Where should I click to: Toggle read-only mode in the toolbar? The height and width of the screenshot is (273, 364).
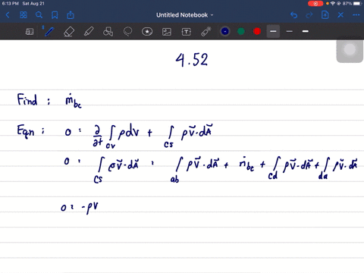30,32
